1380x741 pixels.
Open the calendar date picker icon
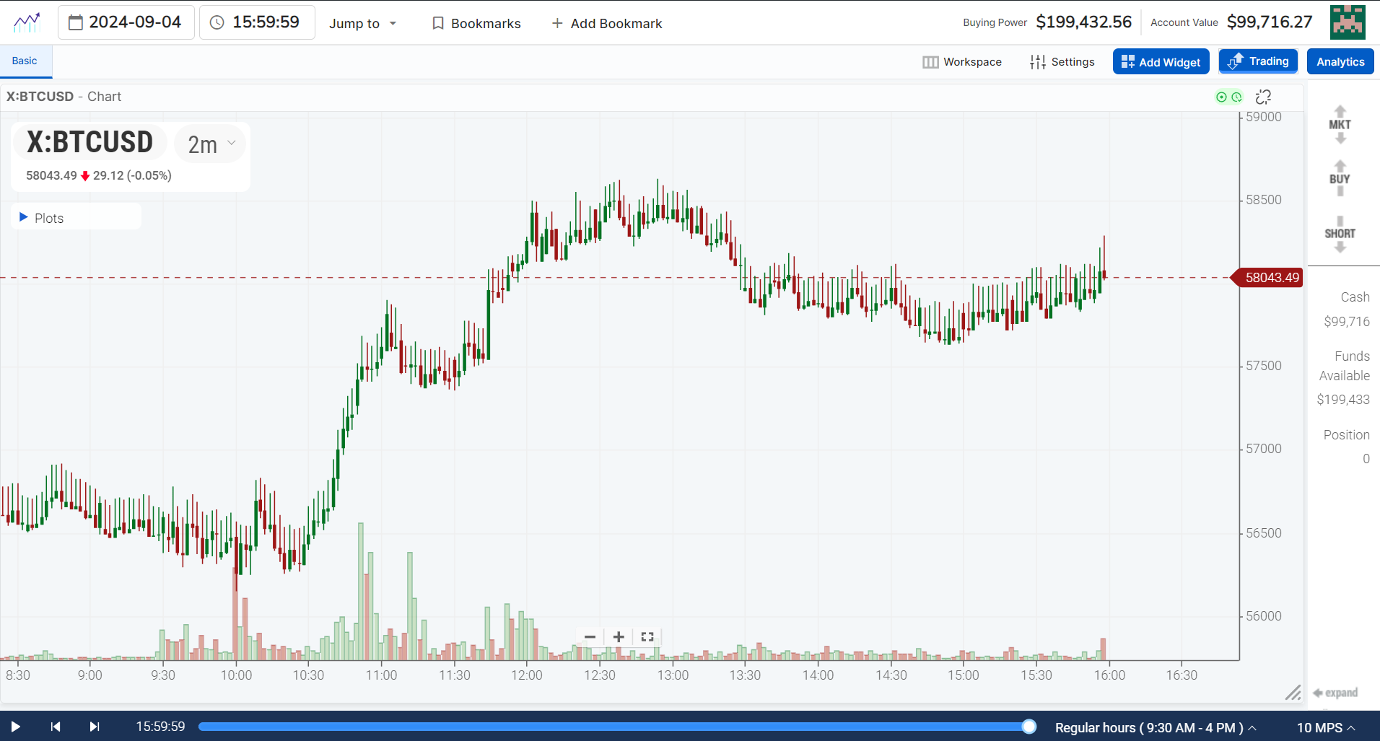[76, 22]
